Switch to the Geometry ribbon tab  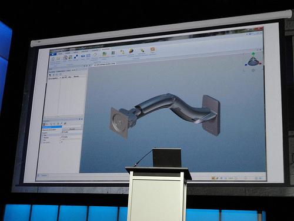pos(95,50)
